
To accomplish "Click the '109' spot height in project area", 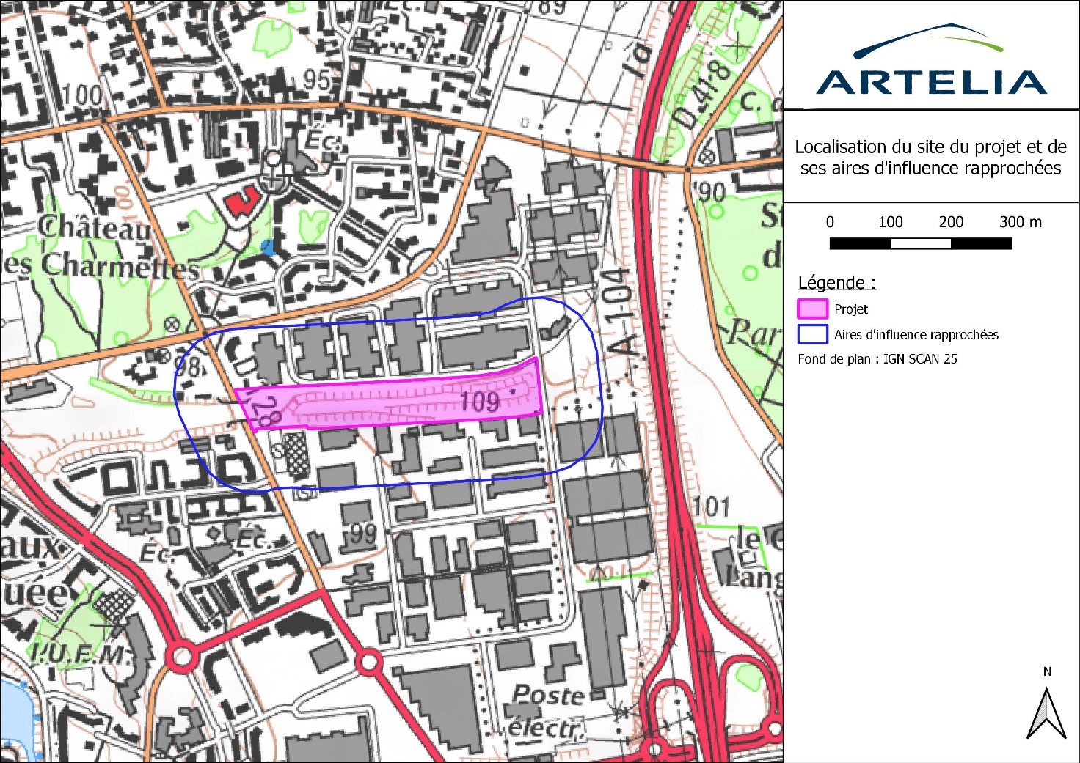I will 480,402.
